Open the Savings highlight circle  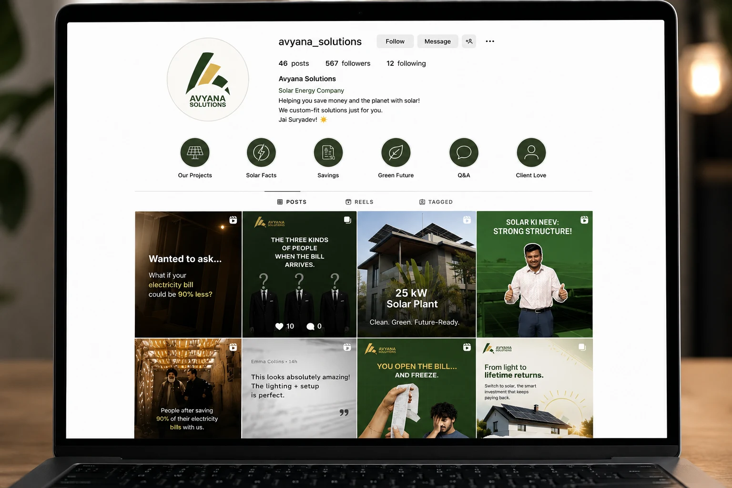pos(328,152)
